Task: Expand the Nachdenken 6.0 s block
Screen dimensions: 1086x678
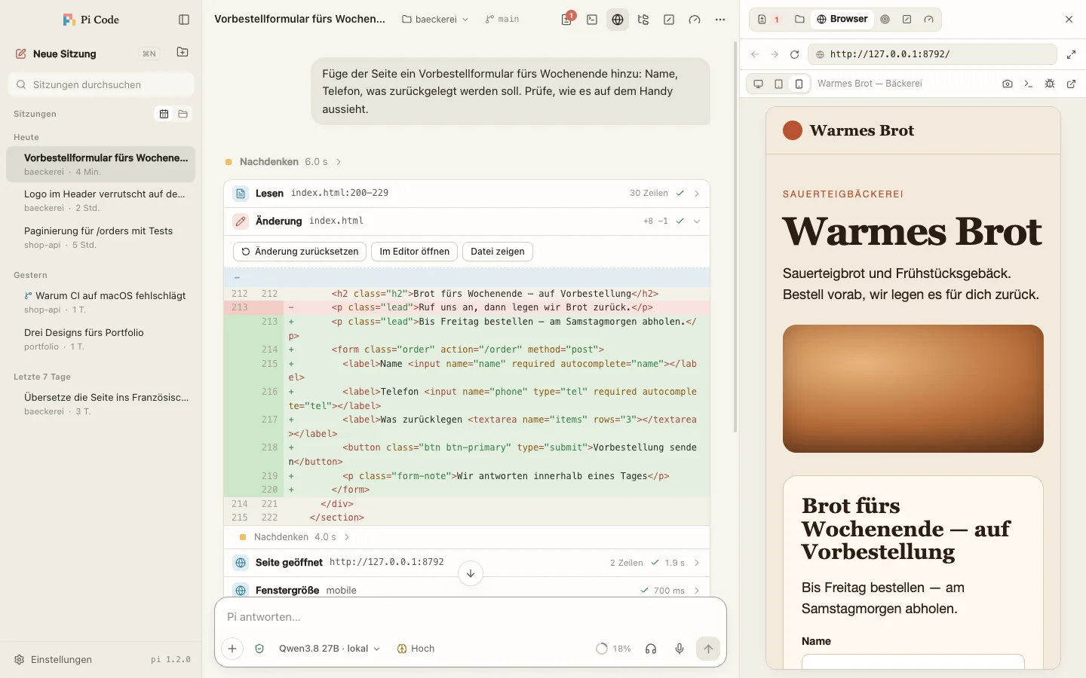Action: coord(284,162)
